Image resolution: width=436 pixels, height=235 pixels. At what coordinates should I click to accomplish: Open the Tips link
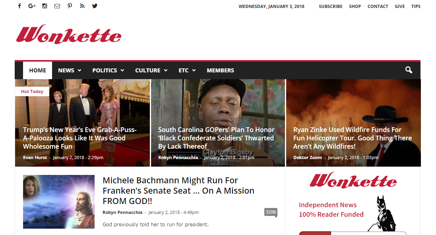(416, 6)
